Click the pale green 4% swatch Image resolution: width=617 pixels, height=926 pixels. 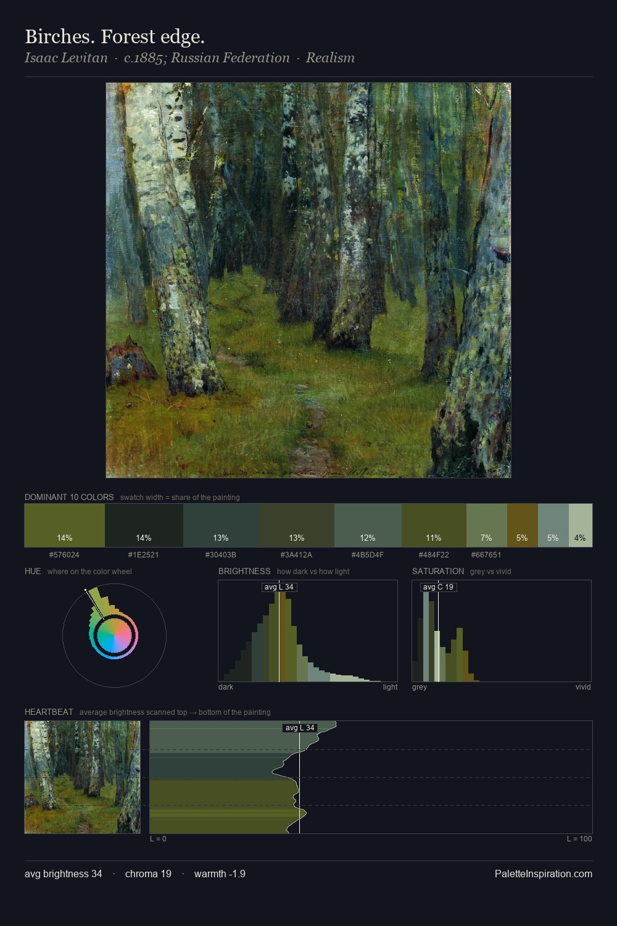click(x=581, y=525)
